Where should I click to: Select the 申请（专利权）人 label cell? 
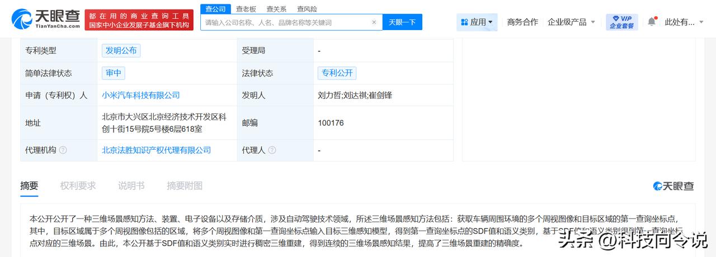[x=59, y=96]
